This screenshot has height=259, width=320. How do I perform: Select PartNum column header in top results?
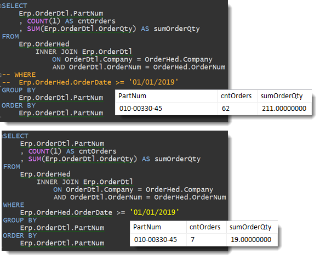132,96
